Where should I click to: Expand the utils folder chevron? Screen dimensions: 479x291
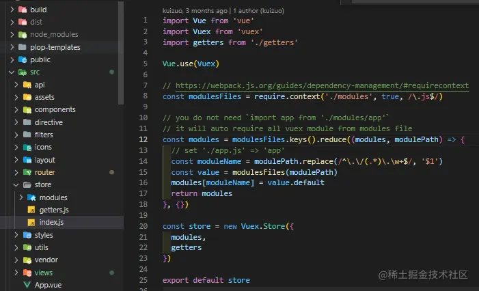16,247
